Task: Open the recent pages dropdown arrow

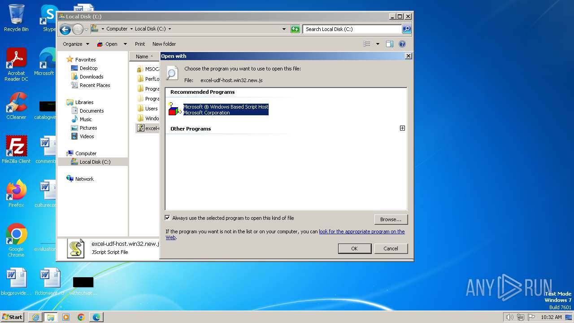Action: (87, 29)
